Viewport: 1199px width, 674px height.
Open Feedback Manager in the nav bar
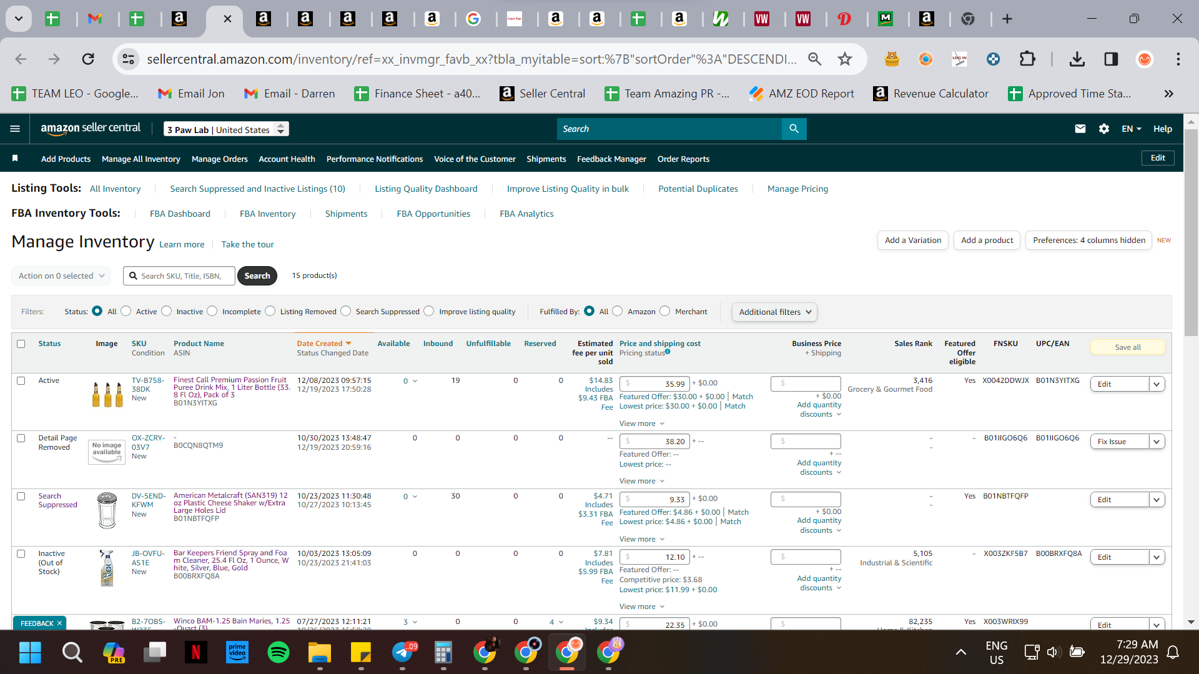pos(611,159)
